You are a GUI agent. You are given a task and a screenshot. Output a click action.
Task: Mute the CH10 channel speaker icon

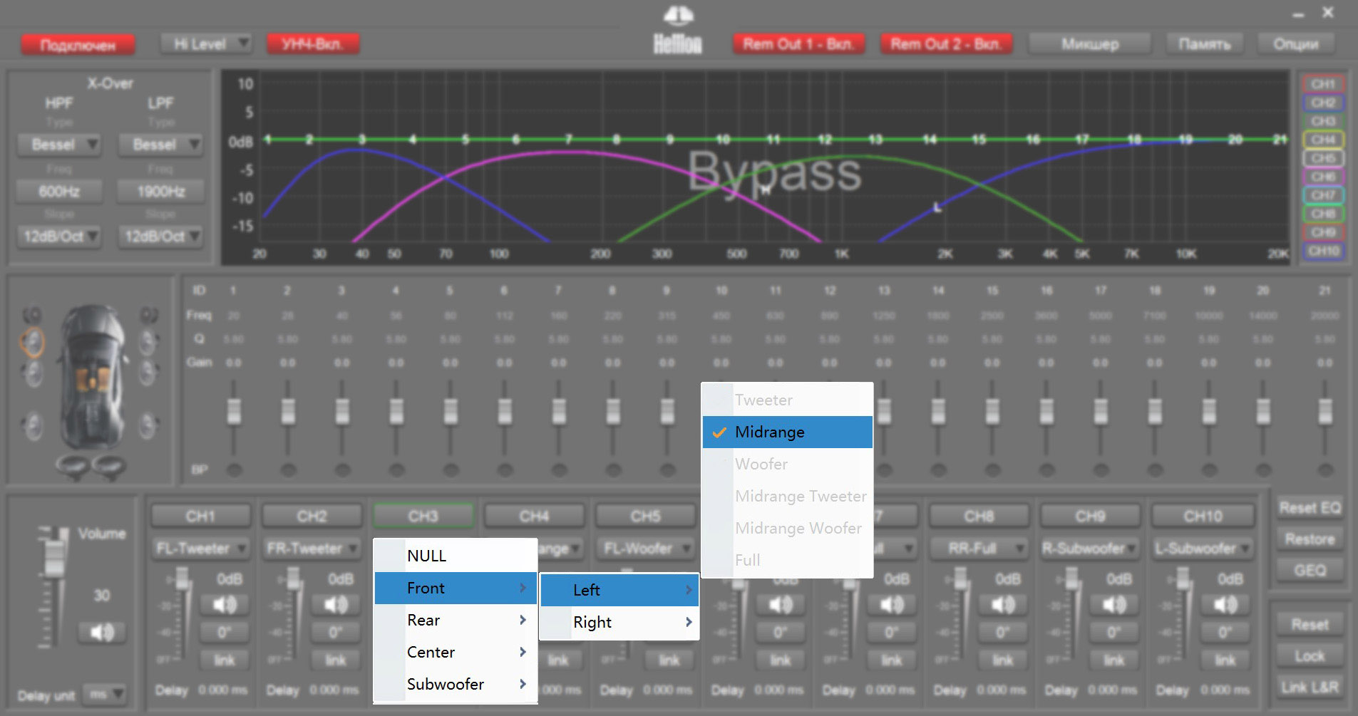1225,605
